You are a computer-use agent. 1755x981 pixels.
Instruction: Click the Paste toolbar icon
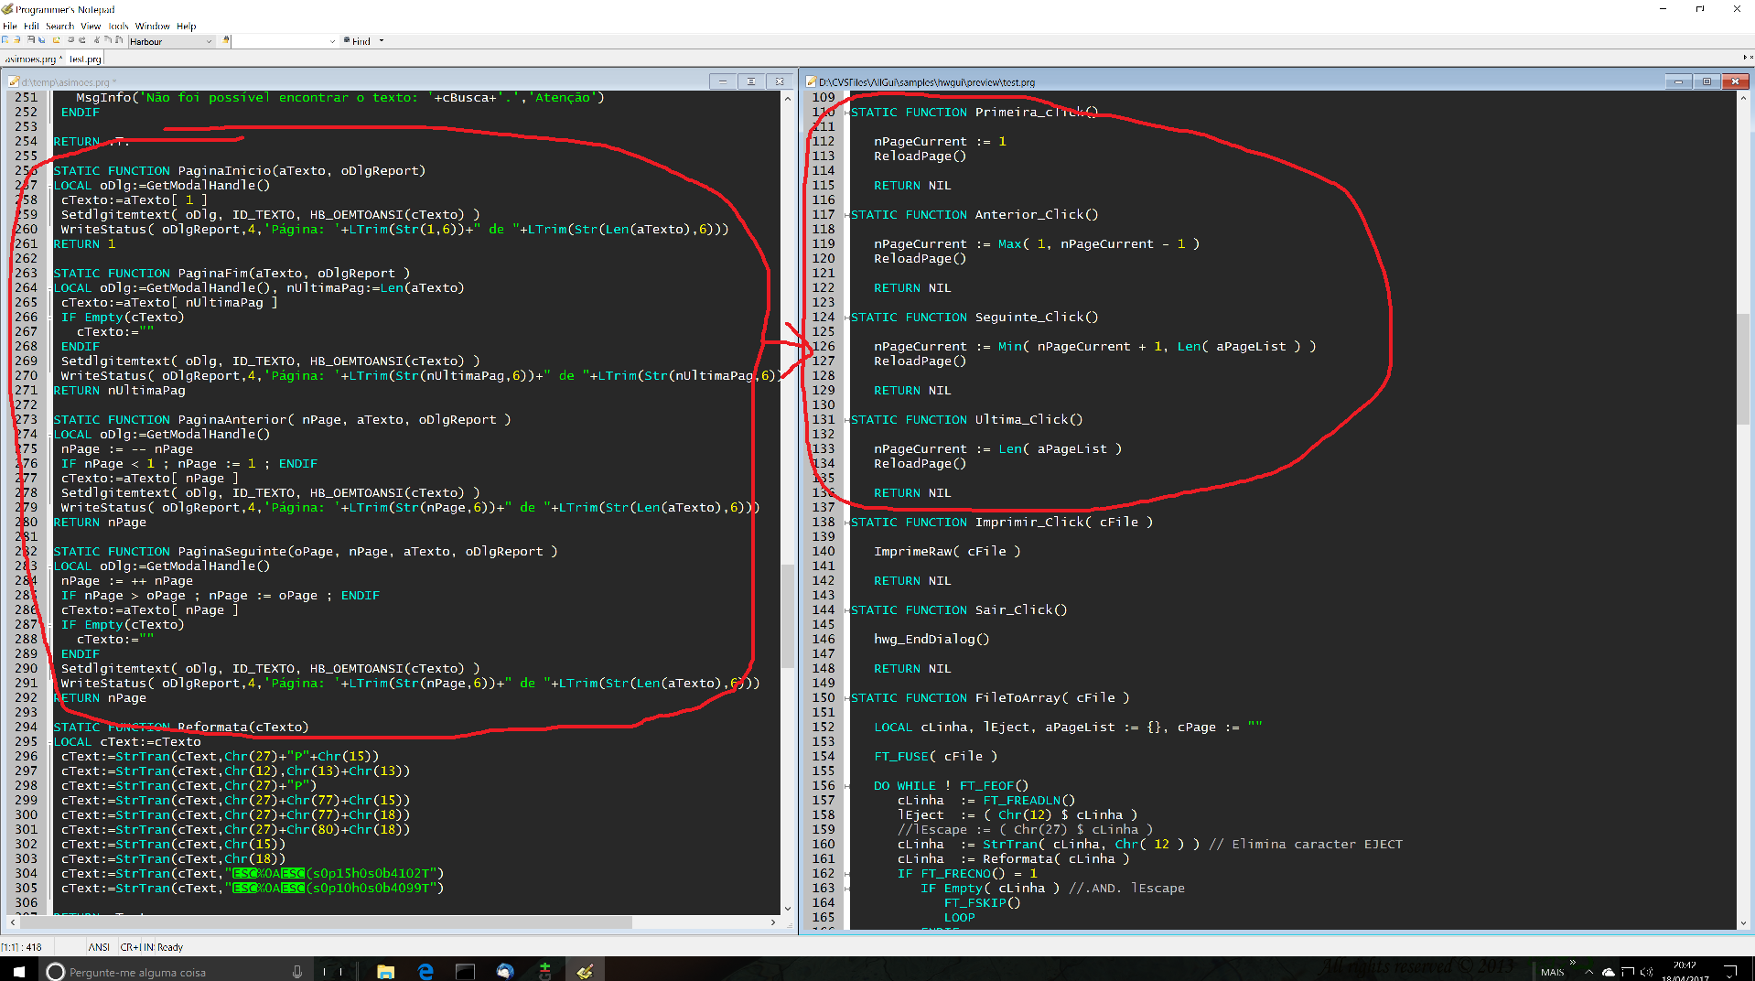119,40
